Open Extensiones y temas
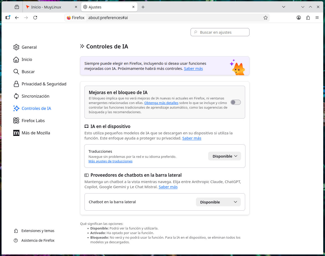Screen dimensions: 325x256 [38, 231]
